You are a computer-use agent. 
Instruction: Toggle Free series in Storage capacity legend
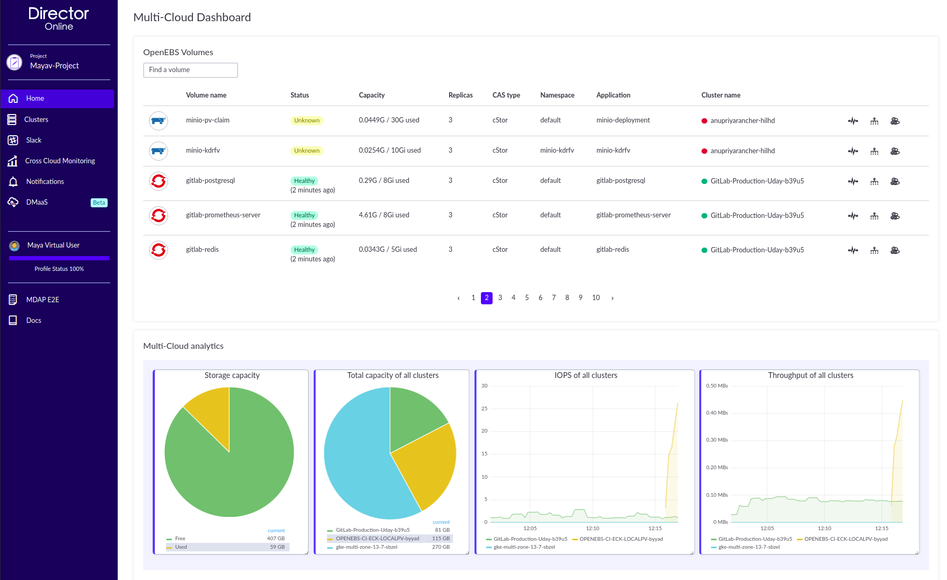click(x=180, y=539)
